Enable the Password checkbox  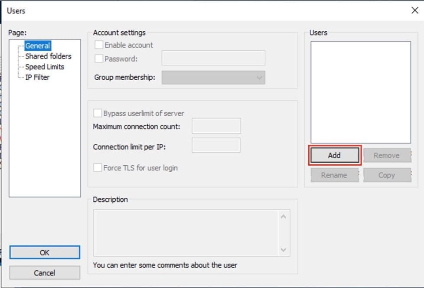pyautogui.click(x=99, y=59)
